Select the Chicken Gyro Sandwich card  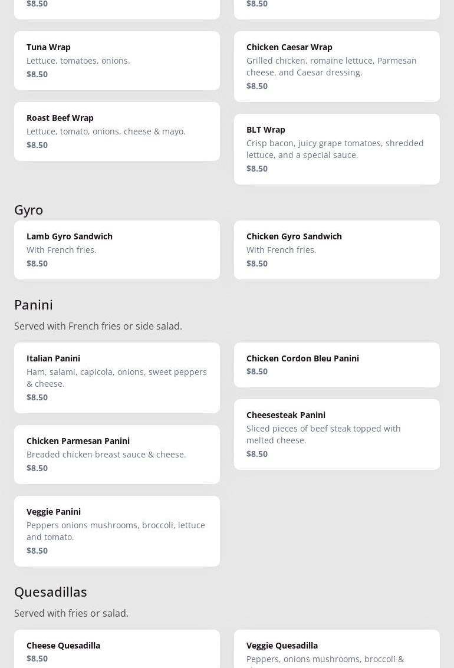[x=337, y=249]
